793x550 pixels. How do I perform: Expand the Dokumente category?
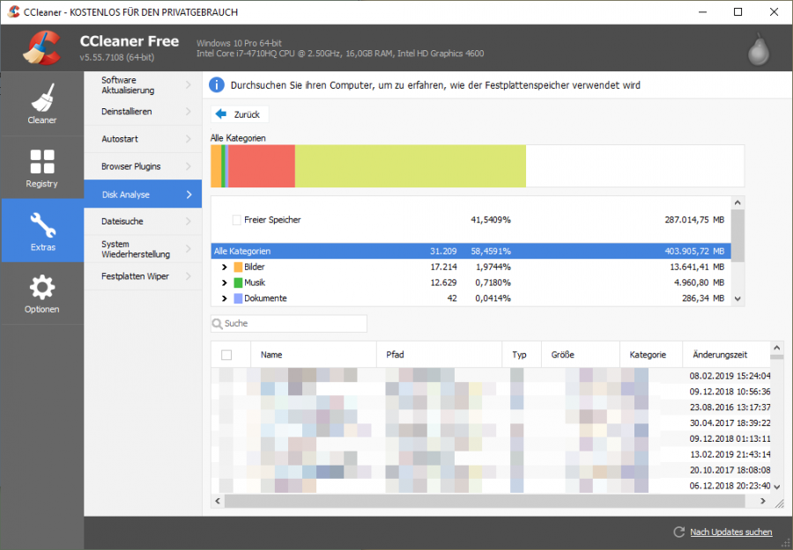223,298
